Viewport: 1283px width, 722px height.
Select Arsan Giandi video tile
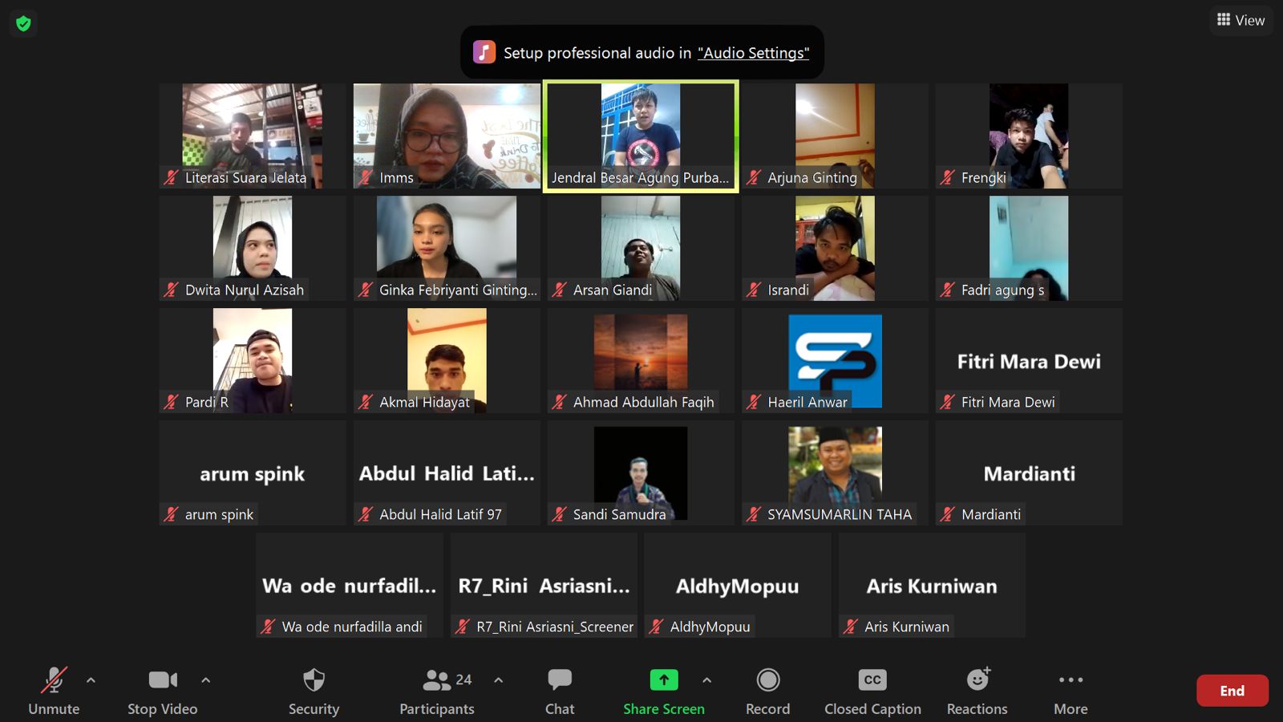point(641,249)
